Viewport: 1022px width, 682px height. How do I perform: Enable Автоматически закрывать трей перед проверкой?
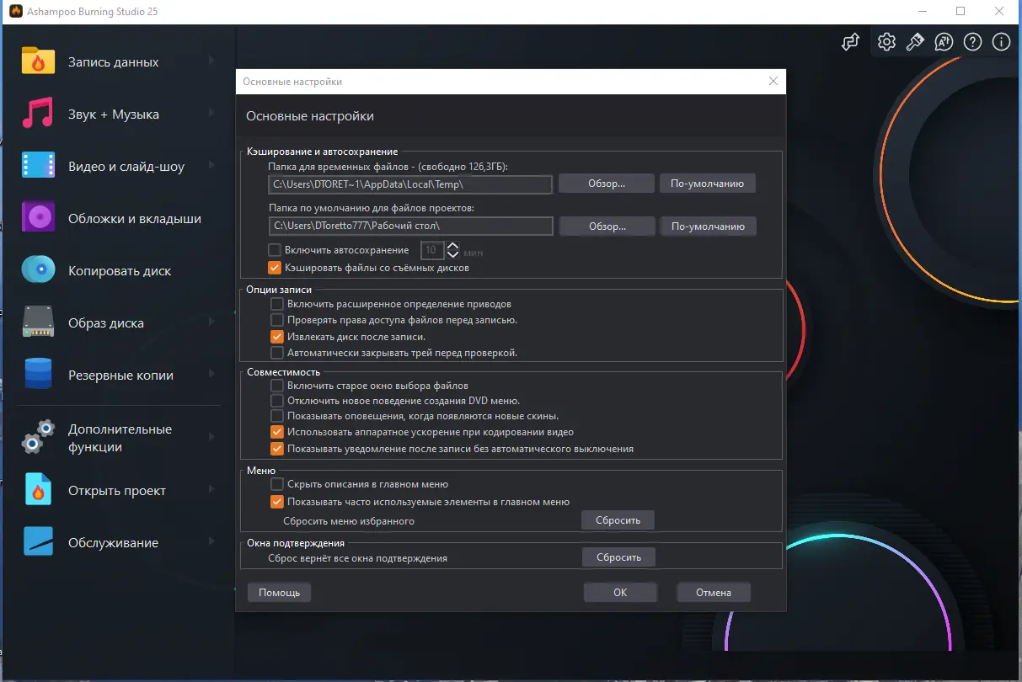click(x=276, y=353)
